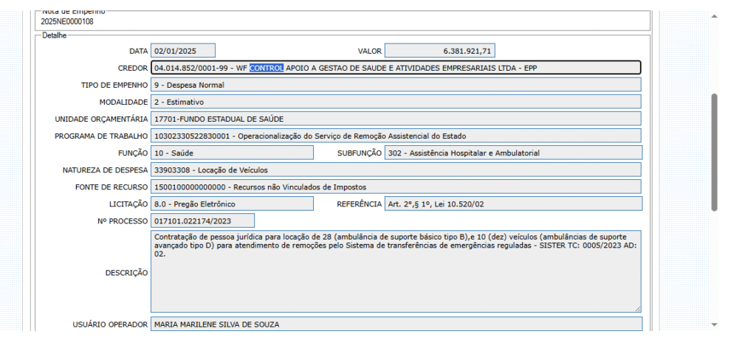Click the scrollbar down arrow
This screenshot has height=348, width=756.
(714, 324)
